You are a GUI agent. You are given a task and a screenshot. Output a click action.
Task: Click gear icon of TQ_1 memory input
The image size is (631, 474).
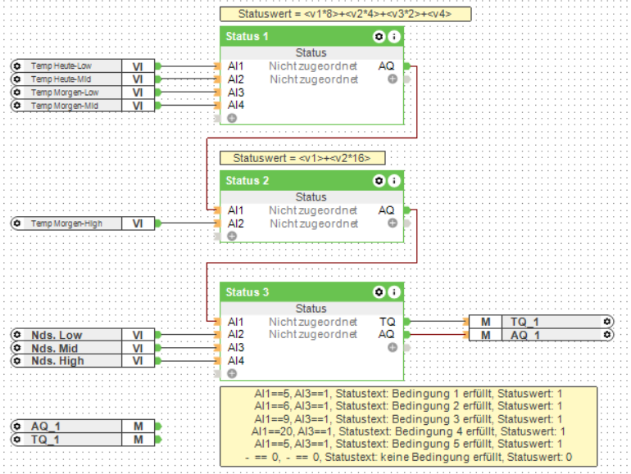17,440
